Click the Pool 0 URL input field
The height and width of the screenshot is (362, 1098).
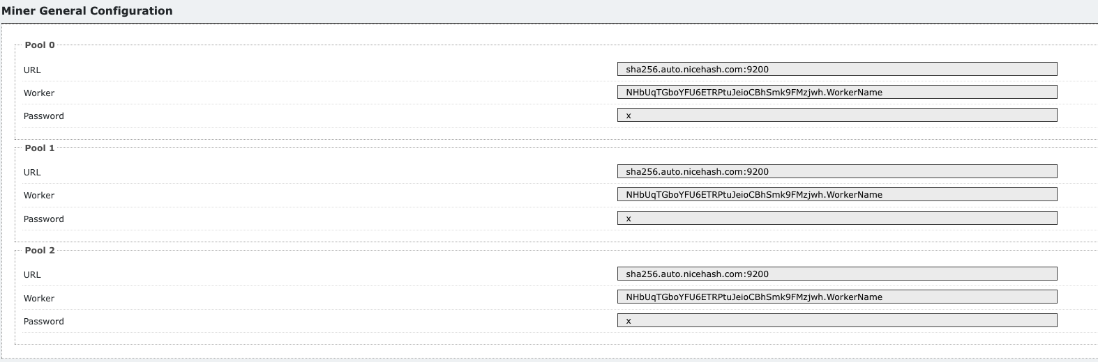pyautogui.click(x=837, y=69)
